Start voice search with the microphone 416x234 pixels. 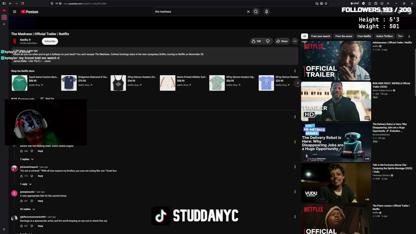coord(266,12)
